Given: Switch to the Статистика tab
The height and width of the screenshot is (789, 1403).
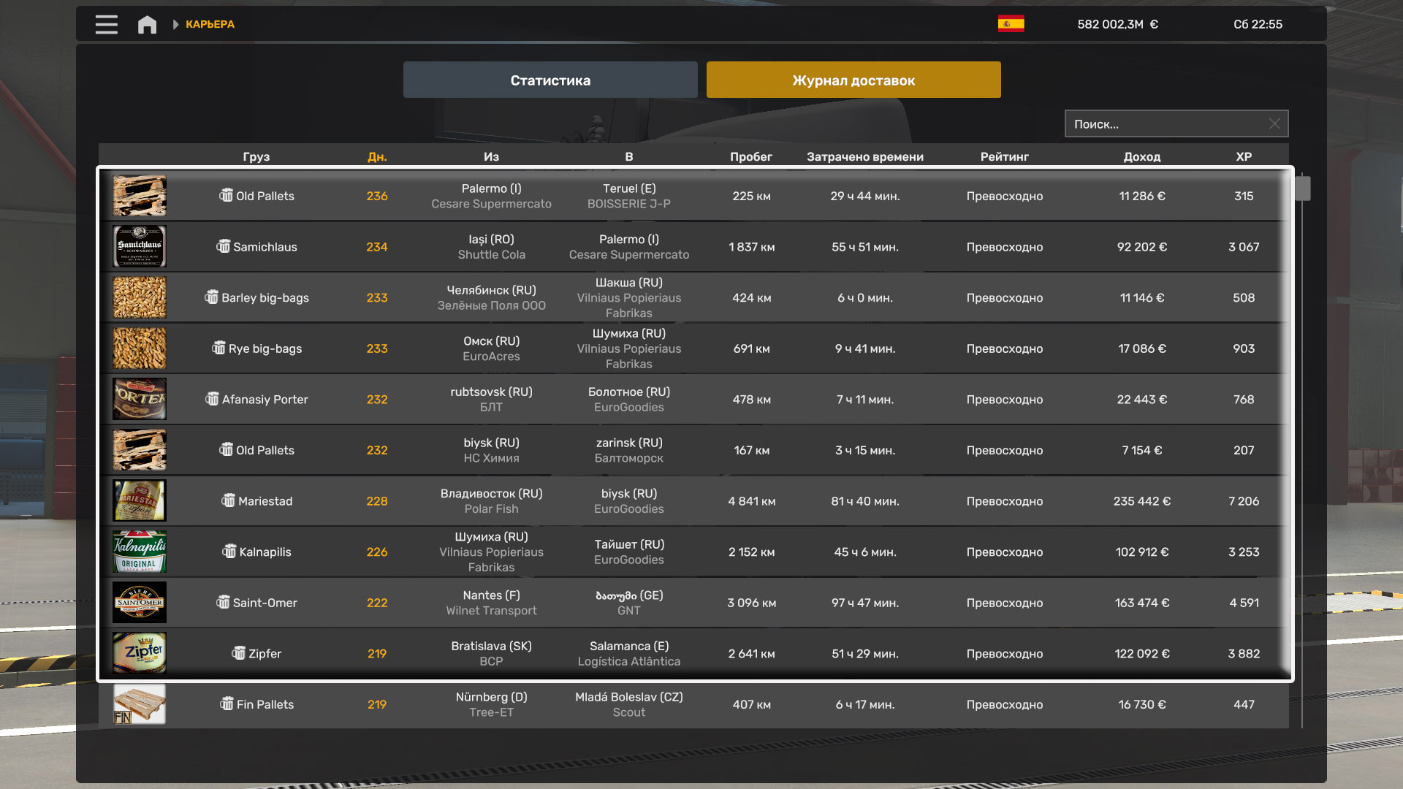Looking at the screenshot, I should click(x=550, y=80).
